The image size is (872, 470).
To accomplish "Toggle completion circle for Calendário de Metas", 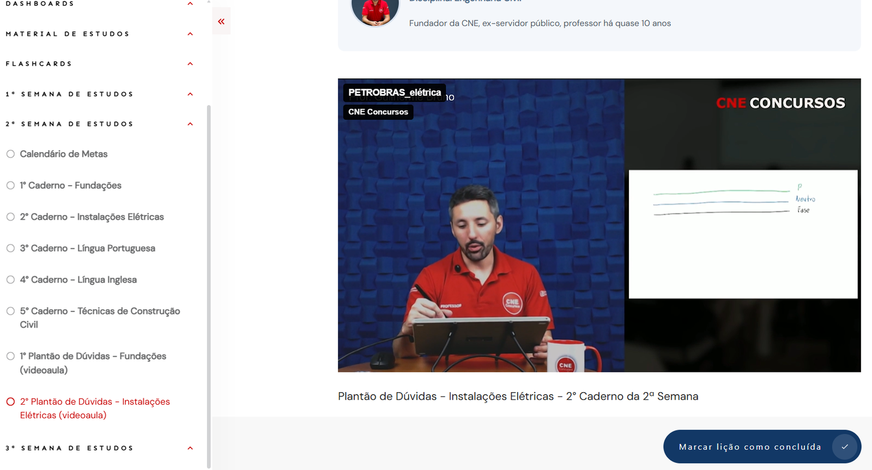I will [10, 154].
